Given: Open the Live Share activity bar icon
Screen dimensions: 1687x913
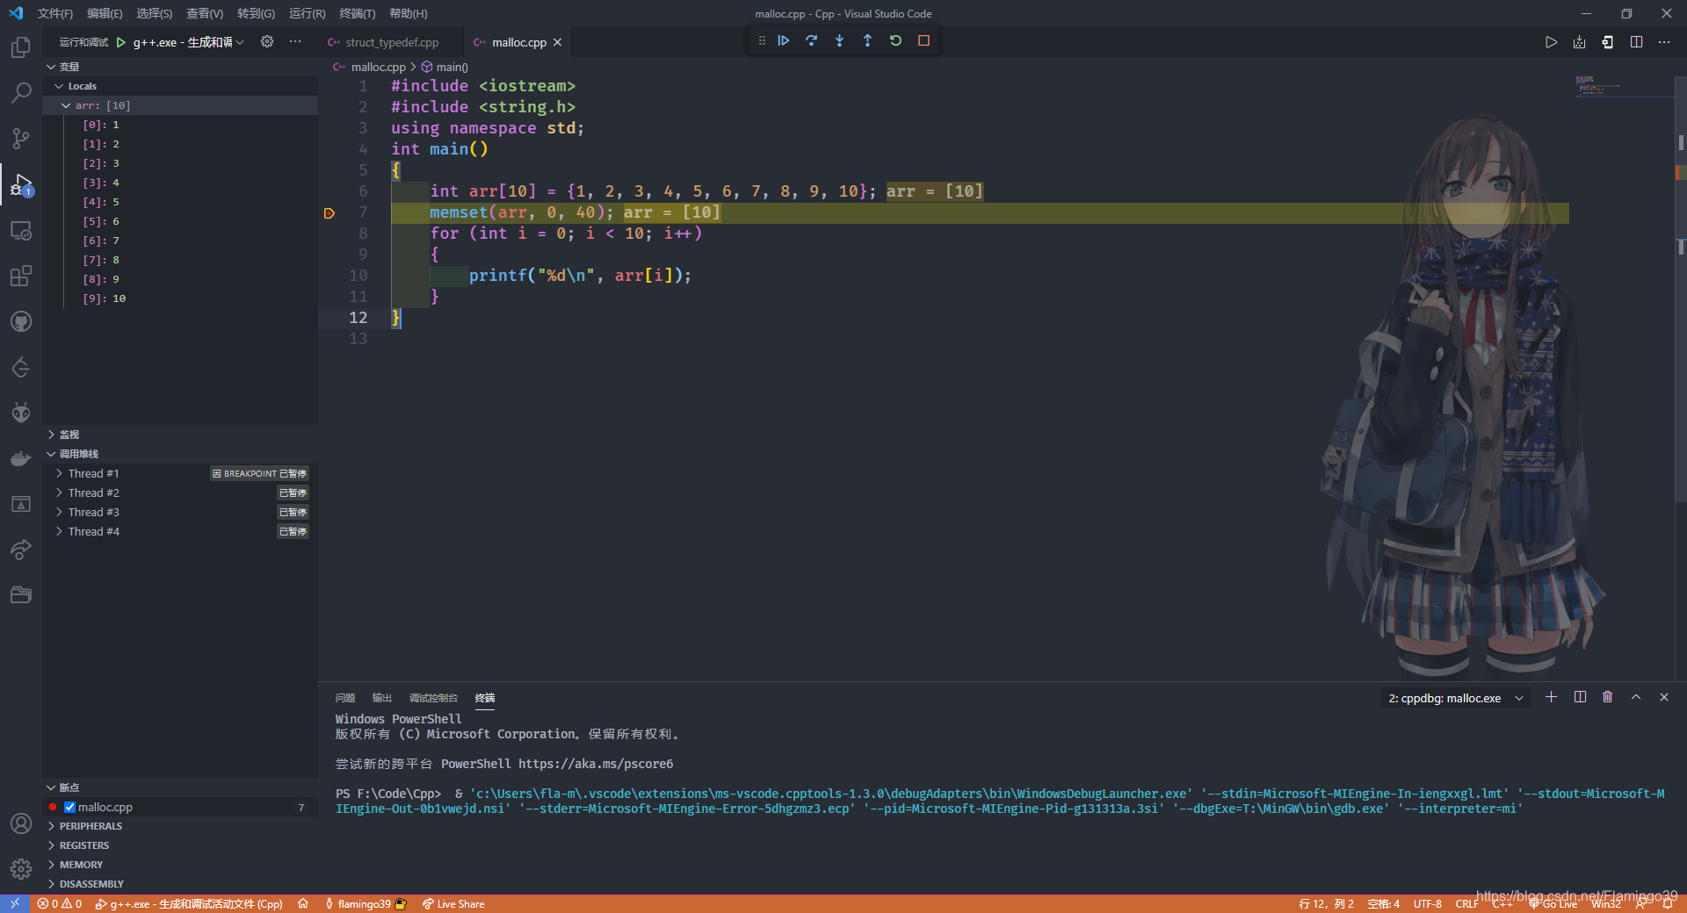Looking at the screenshot, I should pyautogui.click(x=21, y=550).
